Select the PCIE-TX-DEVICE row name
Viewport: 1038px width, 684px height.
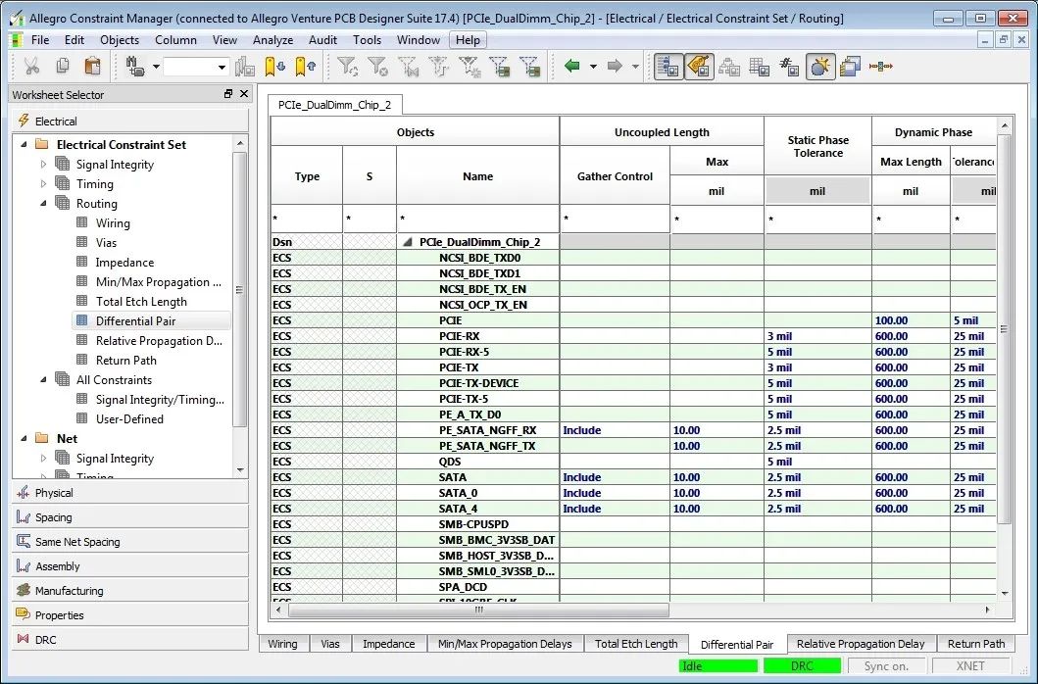click(478, 383)
